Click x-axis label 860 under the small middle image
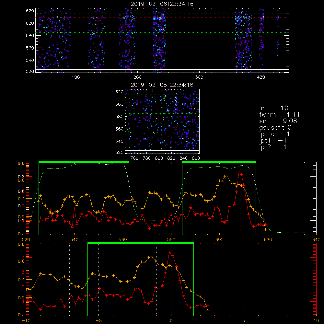 (x=196, y=158)
